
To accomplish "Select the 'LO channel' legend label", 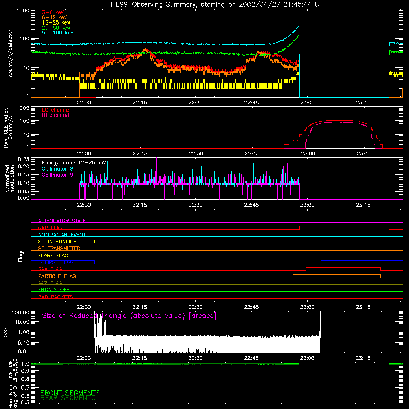I will (56, 110).
